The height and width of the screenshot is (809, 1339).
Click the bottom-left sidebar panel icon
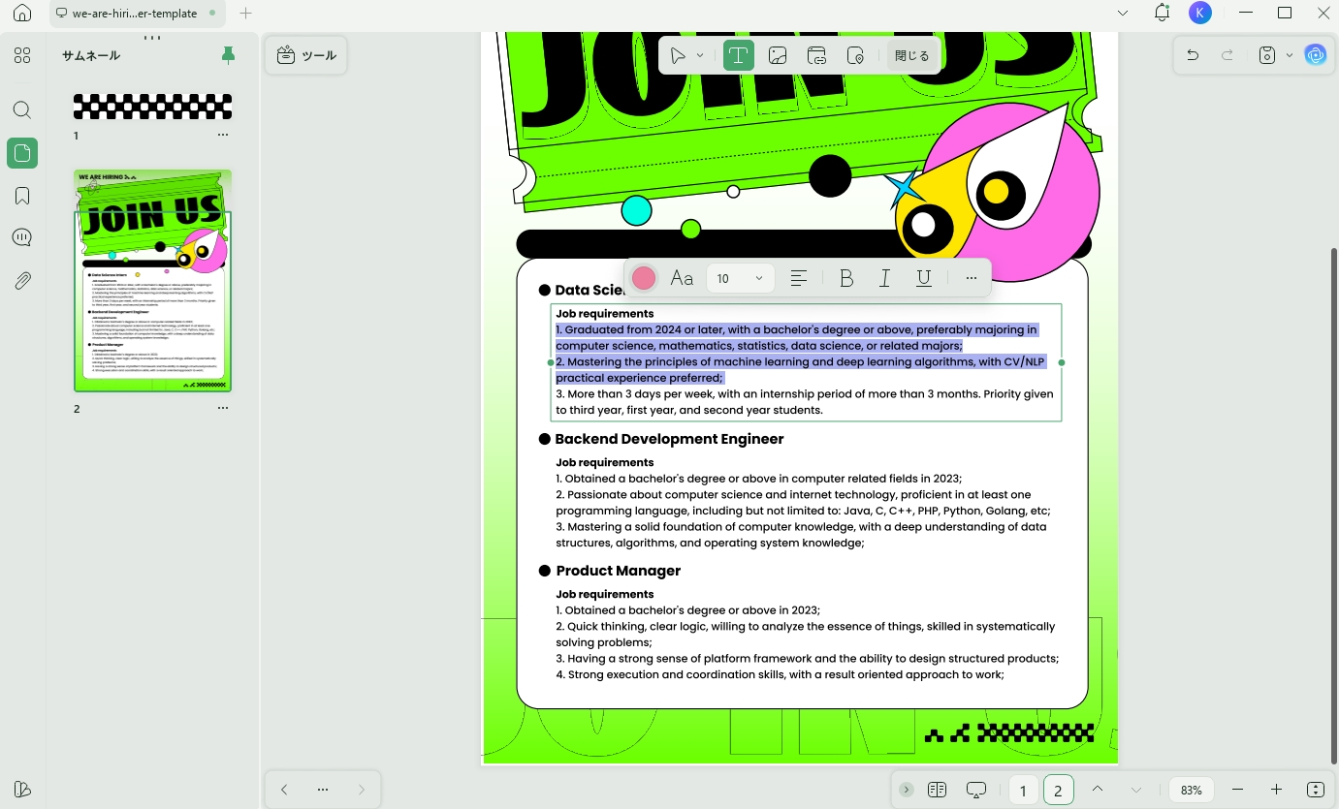coord(22,789)
